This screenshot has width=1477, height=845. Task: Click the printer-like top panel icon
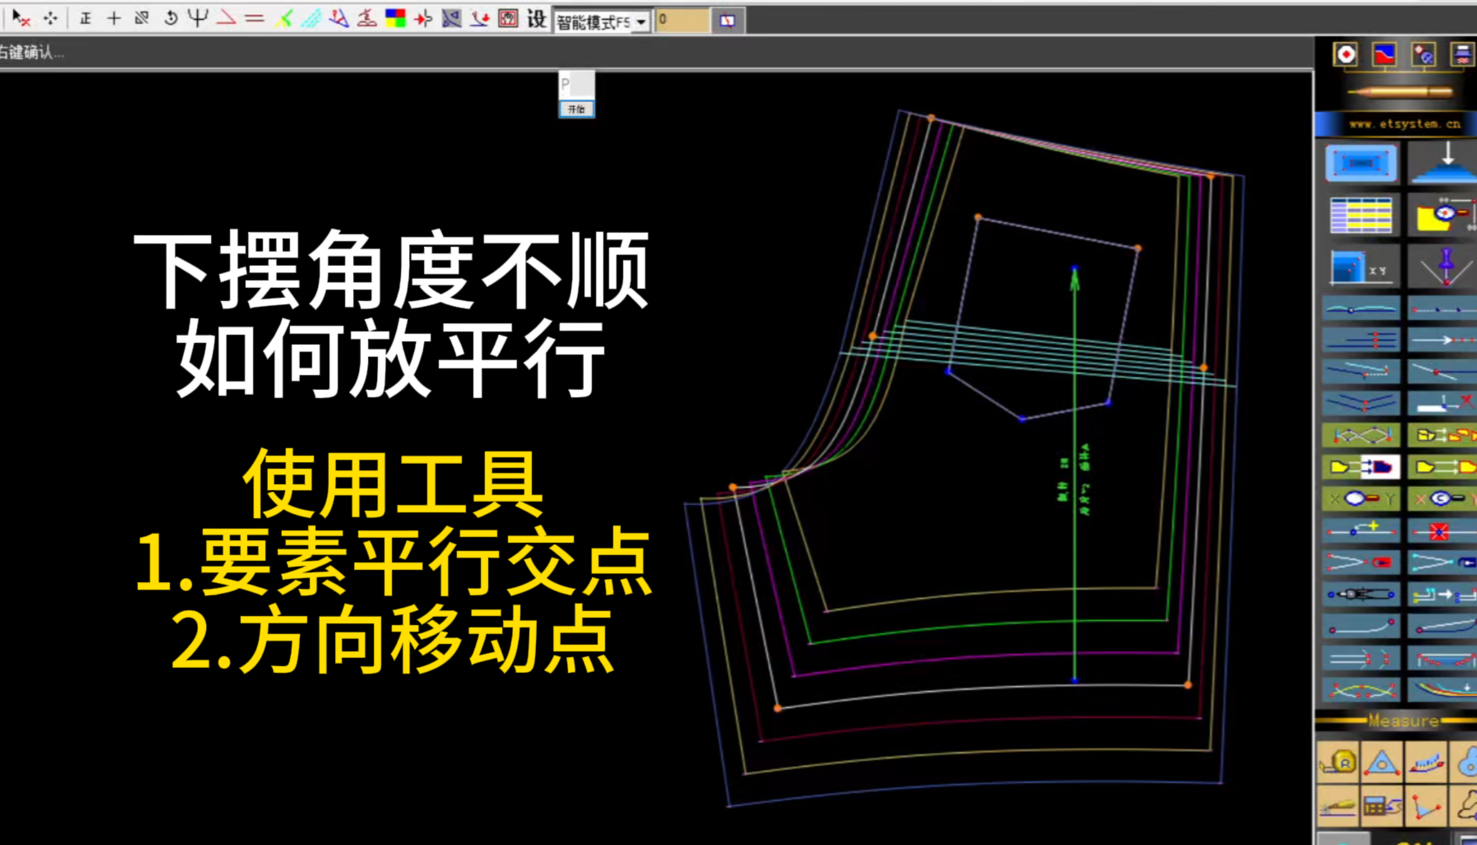pyautogui.click(x=1462, y=54)
